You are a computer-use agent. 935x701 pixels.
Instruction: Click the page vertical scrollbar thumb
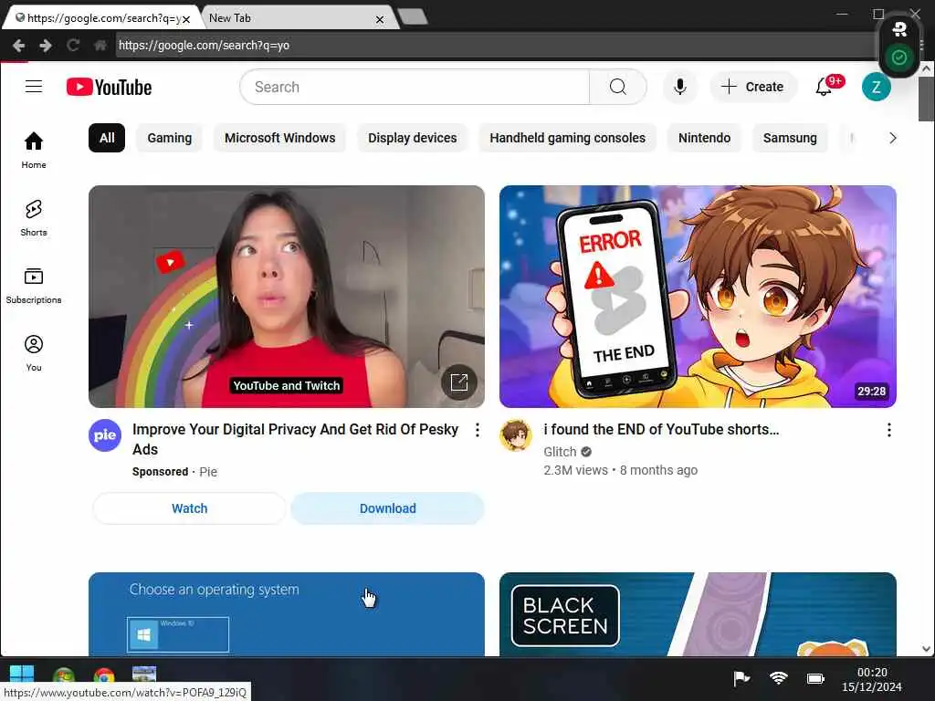[926, 99]
